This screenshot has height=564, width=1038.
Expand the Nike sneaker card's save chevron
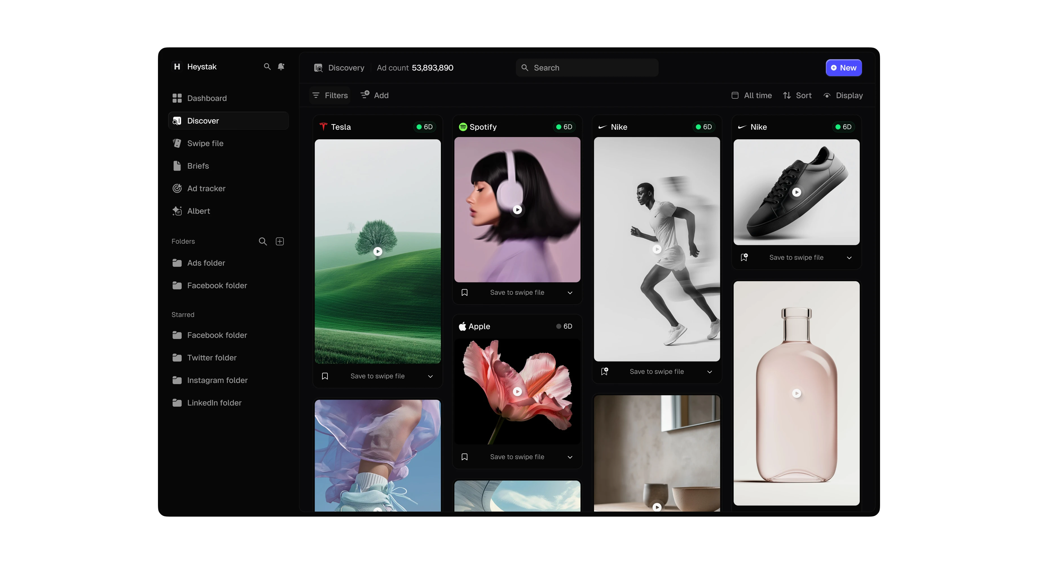(x=849, y=258)
